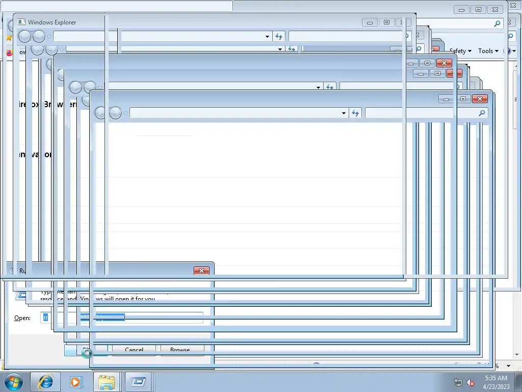This screenshot has width=522, height=392.
Task: Maximize the window titled Windows Explorer
Action: pyautogui.click(x=386, y=22)
